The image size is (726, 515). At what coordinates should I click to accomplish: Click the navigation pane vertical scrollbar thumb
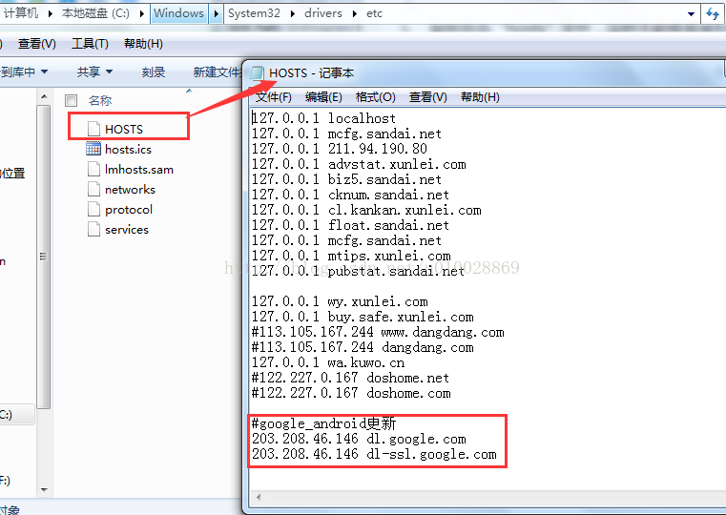[44, 257]
